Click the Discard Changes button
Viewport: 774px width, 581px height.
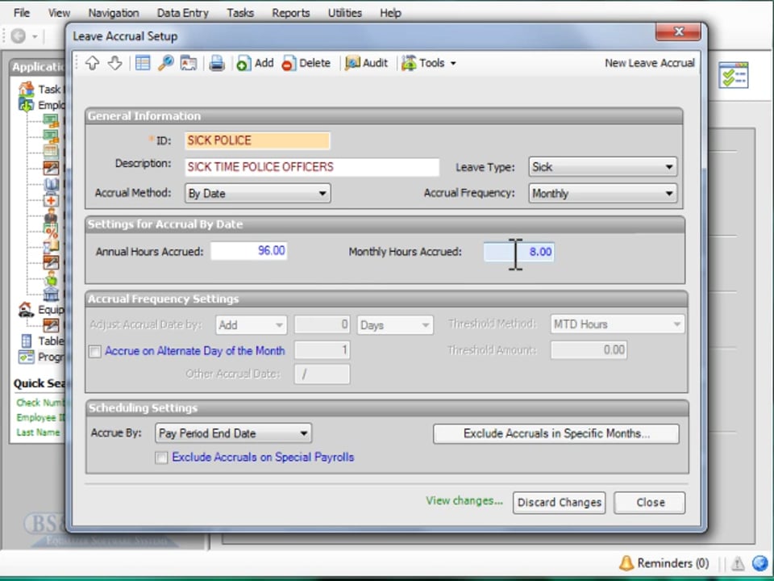point(560,503)
